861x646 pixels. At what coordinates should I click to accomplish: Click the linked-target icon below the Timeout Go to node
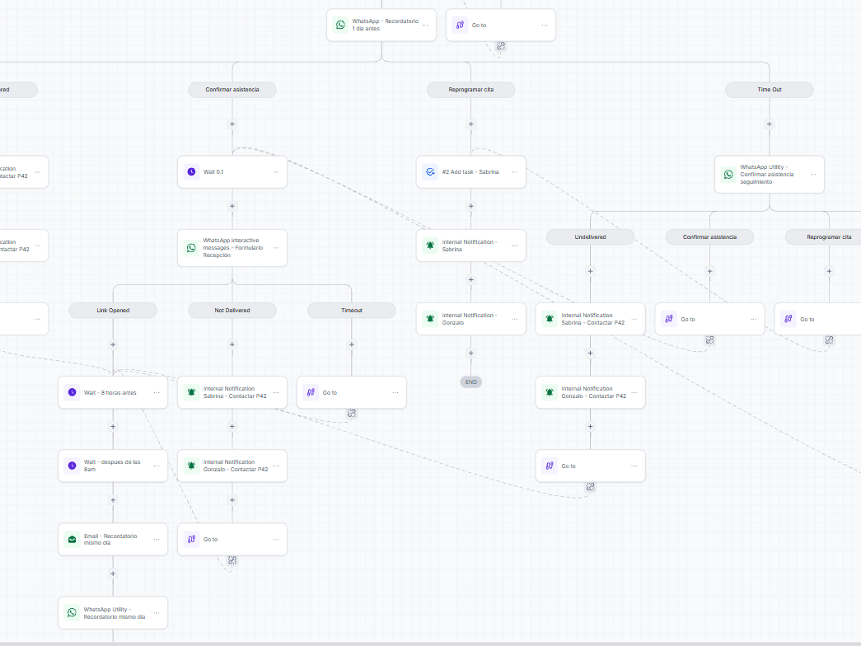pyautogui.click(x=352, y=413)
